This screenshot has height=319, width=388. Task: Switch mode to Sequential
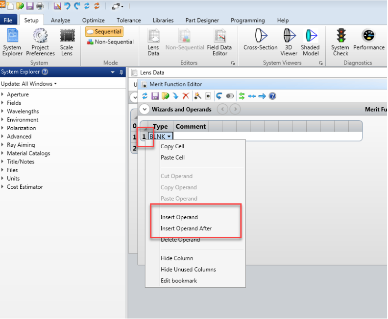tap(104, 32)
